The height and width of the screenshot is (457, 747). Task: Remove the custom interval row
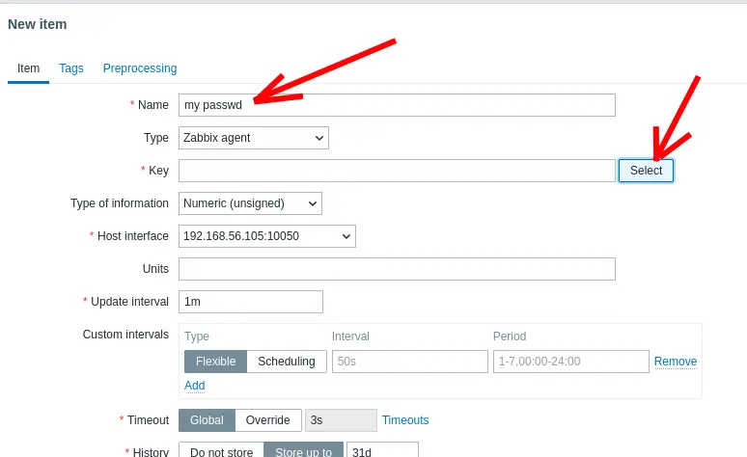(676, 362)
